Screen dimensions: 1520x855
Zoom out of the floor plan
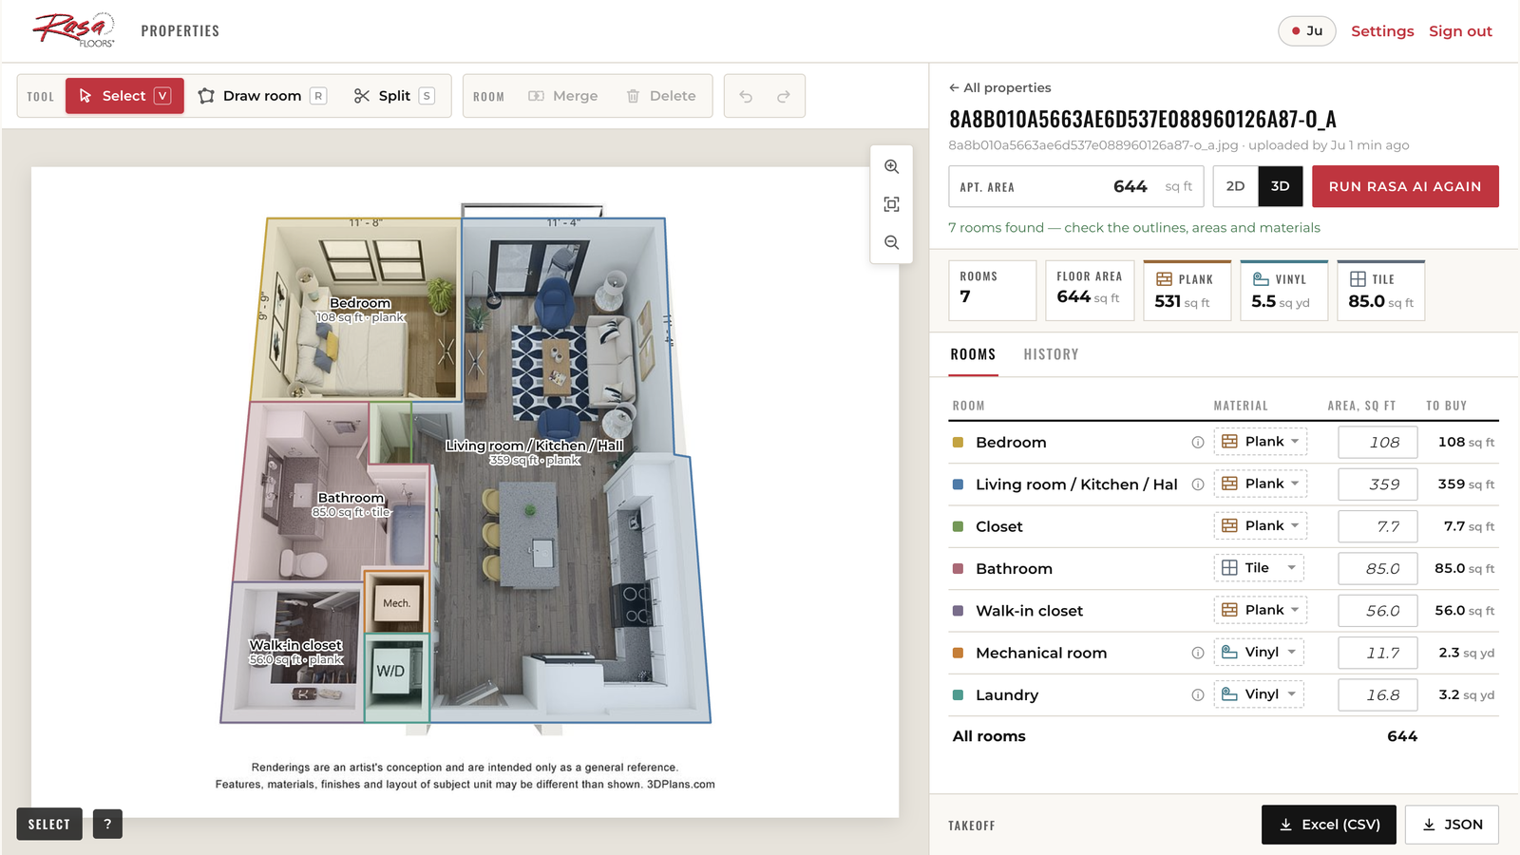(x=892, y=242)
